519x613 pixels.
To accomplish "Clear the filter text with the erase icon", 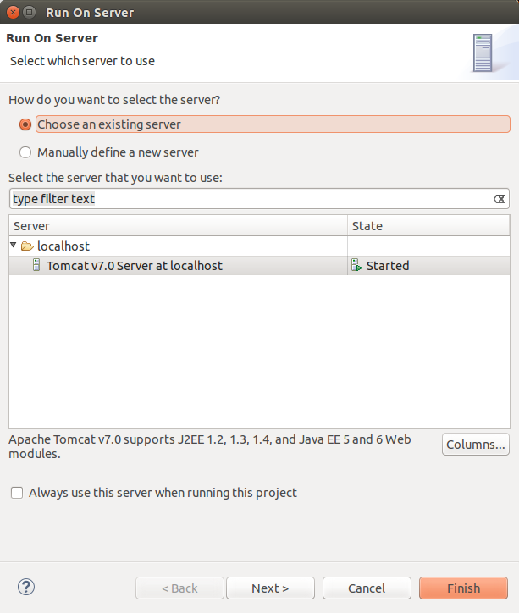I will (500, 199).
